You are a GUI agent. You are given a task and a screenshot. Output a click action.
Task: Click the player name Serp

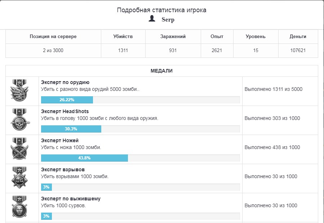coord(168,19)
